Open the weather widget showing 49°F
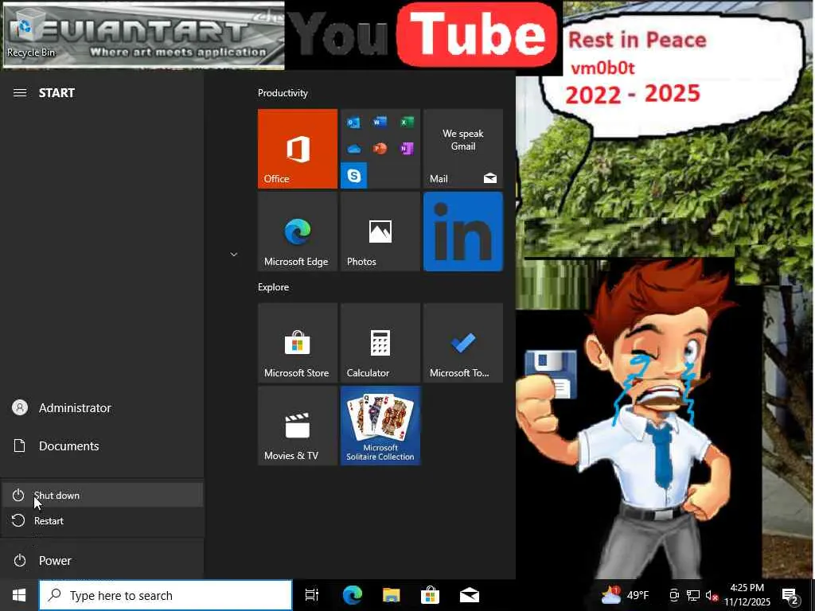This screenshot has height=611, width=815. tap(625, 595)
